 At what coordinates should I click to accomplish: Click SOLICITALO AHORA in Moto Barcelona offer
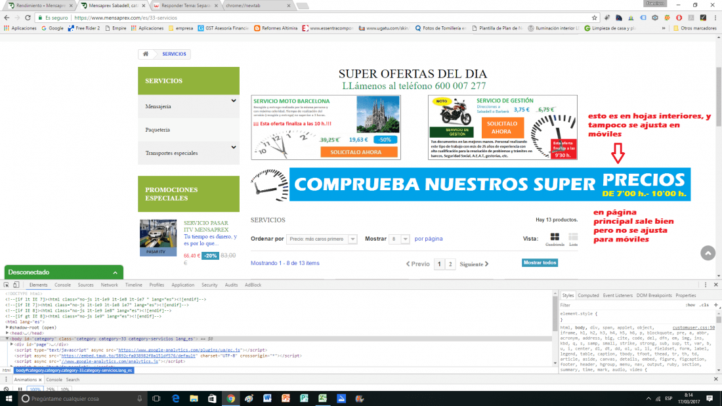coord(358,152)
